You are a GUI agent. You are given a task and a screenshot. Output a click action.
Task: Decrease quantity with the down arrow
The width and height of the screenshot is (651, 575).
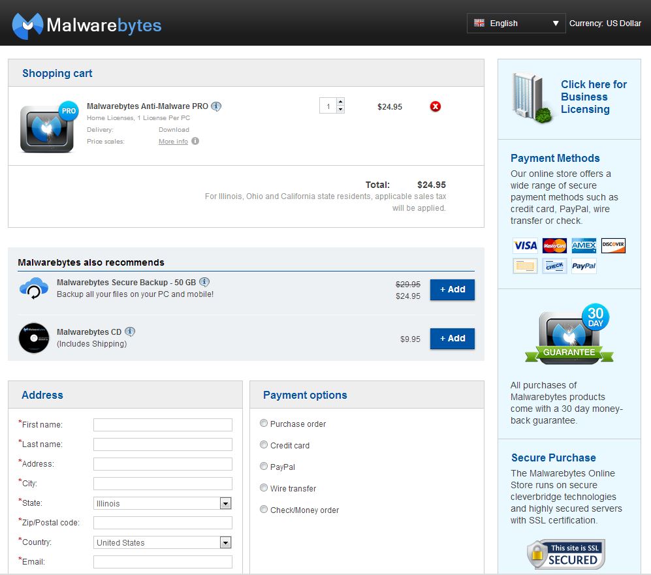(x=340, y=110)
